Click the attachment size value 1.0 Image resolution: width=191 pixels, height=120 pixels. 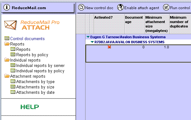(x=167, y=47)
